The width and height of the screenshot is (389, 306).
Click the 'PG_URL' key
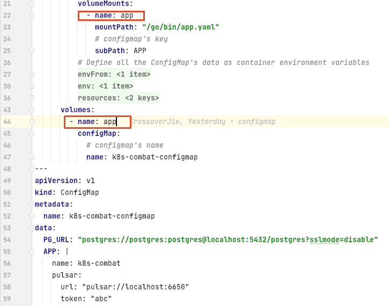point(56,240)
